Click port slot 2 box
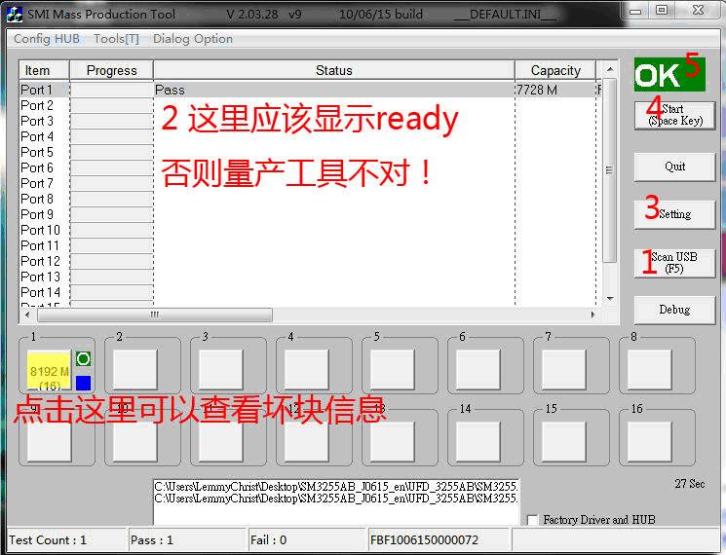The image size is (726, 555). click(135, 369)
